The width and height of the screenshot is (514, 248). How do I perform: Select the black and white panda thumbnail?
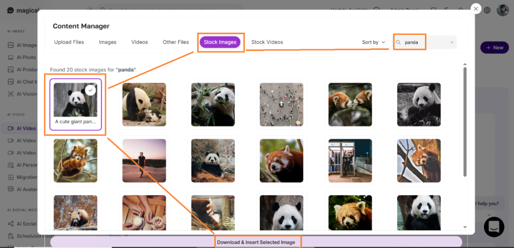(x=419, y=104)
